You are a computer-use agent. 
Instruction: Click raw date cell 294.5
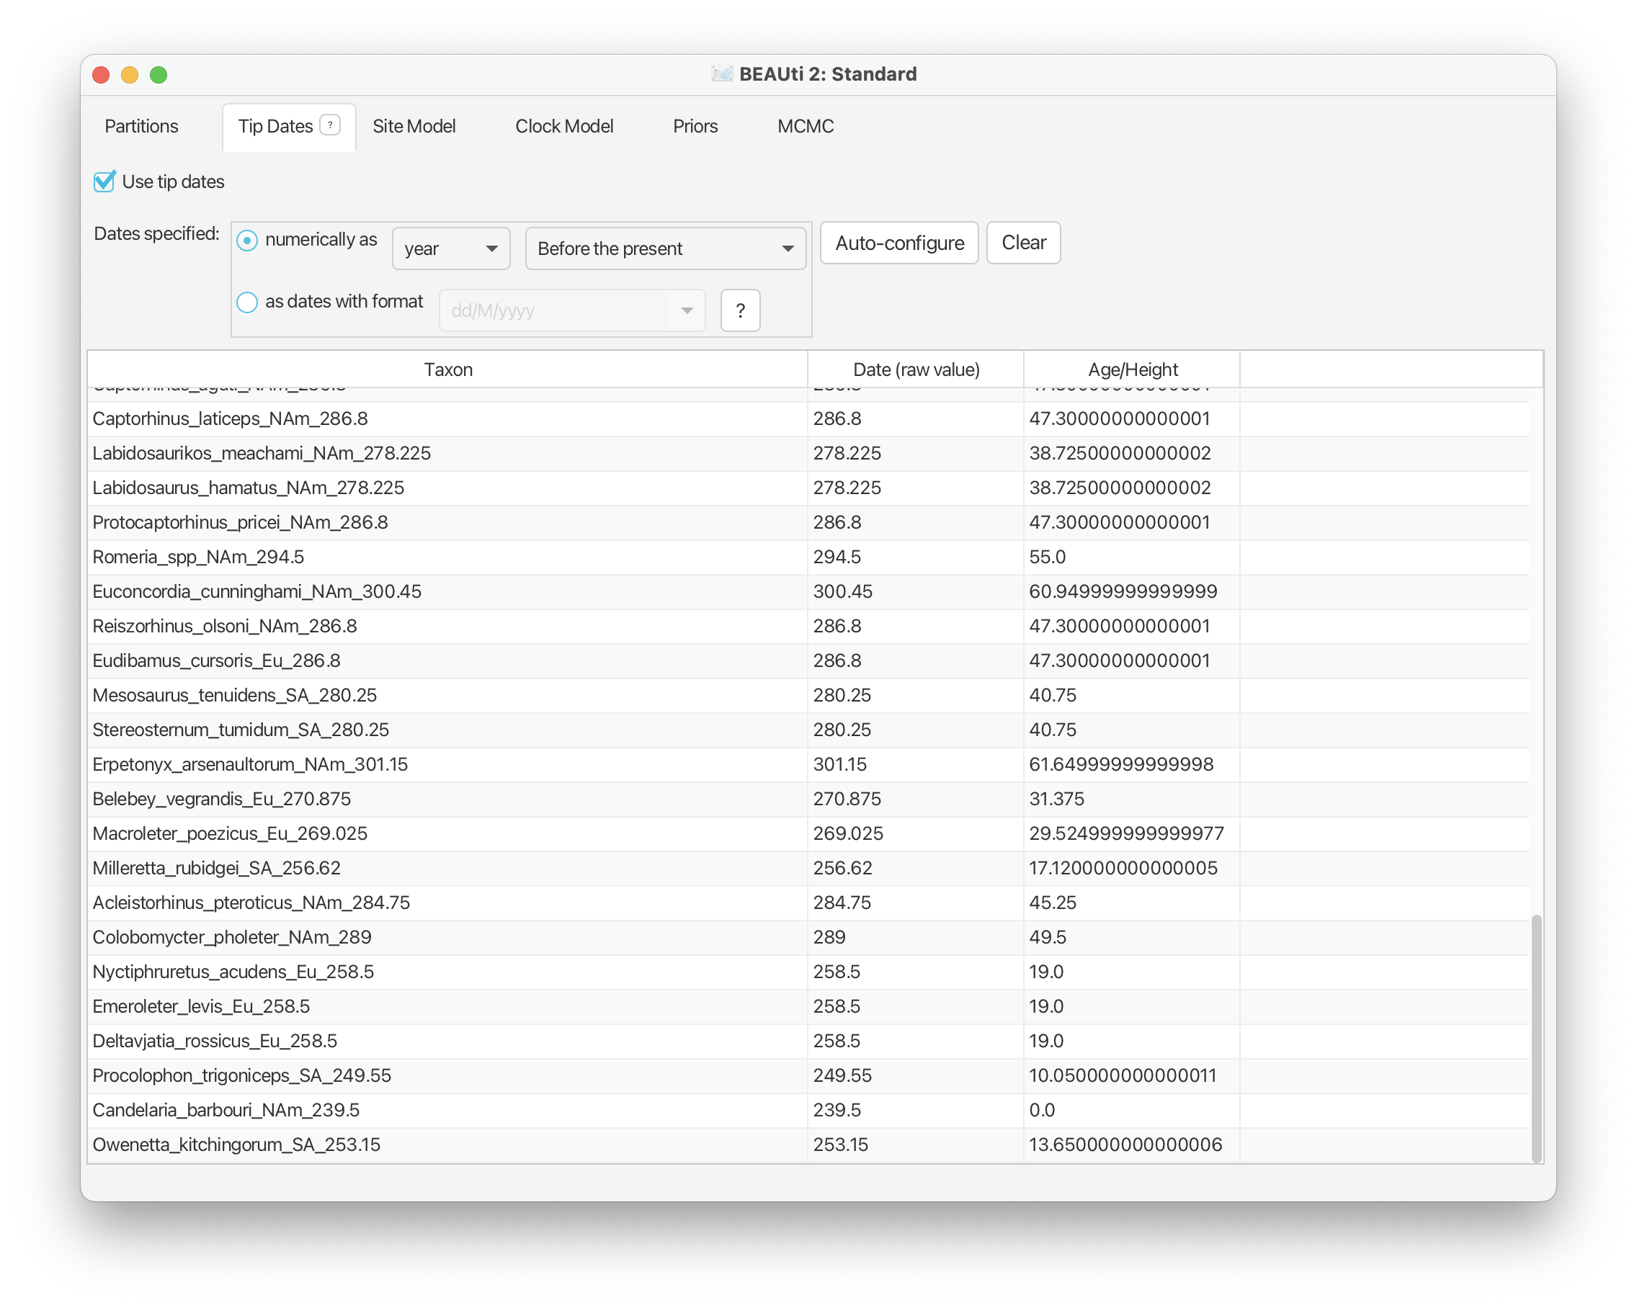pos(916,557)
